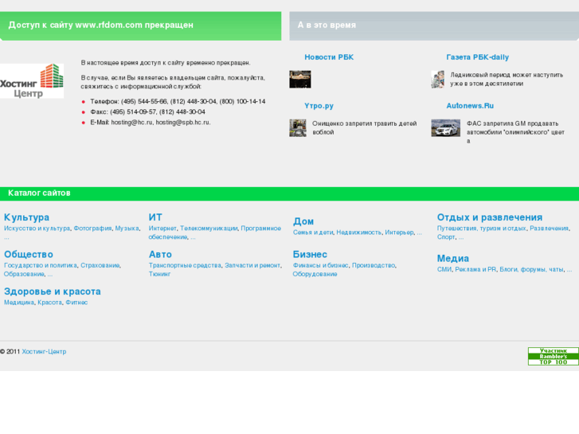579x434 pixels.
Task: Read the ФАС запретила GM article
Action: [x=515, y=132]
